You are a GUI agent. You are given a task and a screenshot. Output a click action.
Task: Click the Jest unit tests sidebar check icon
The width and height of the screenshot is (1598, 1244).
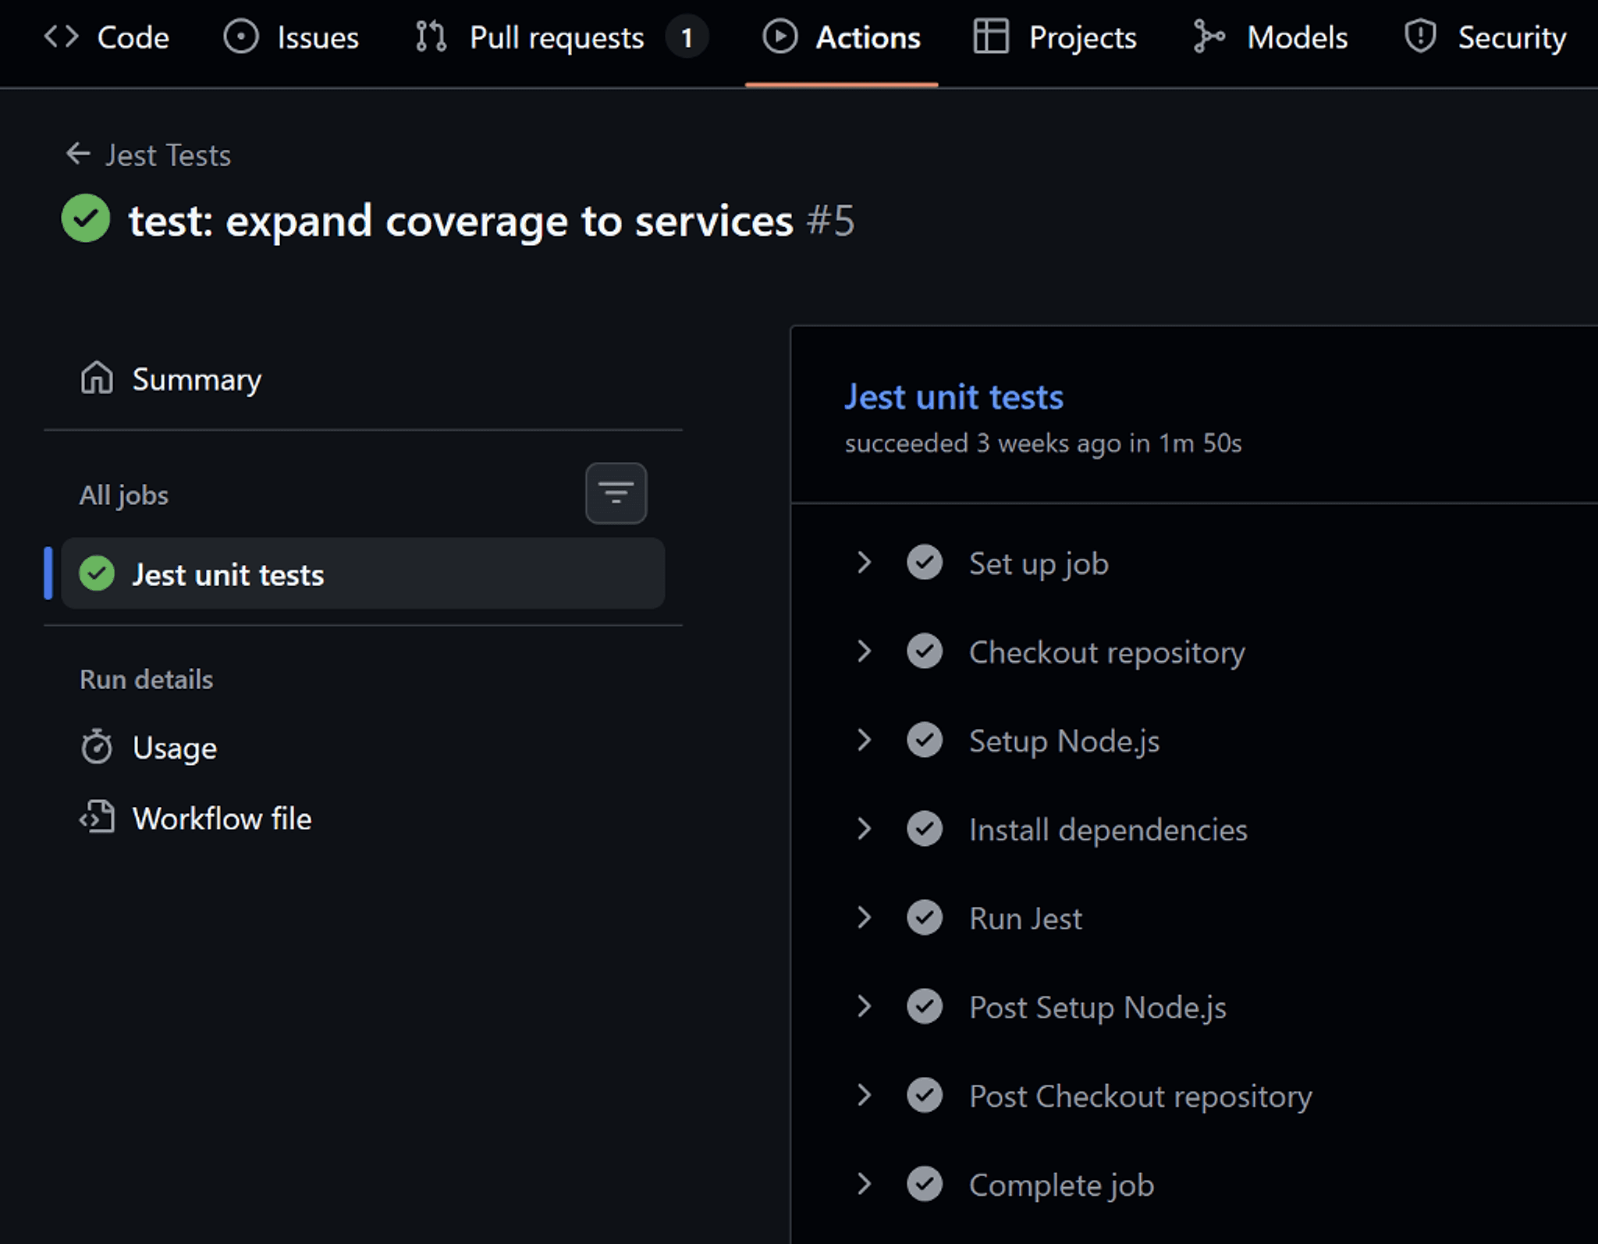[97, 574]
